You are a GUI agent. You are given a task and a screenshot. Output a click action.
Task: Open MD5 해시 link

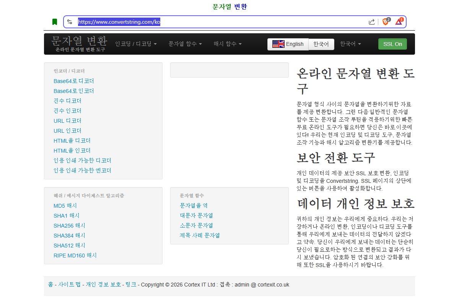coord(65,206)
